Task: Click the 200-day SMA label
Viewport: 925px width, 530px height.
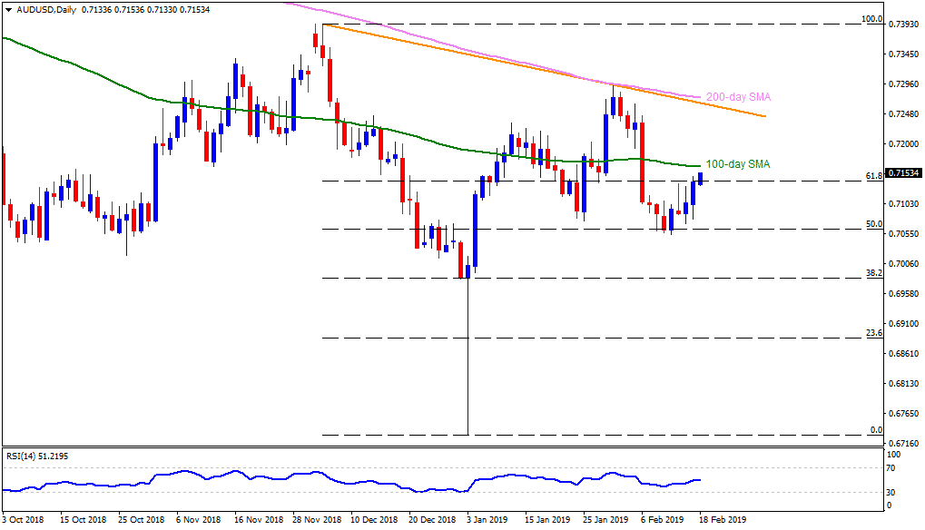Action: [x=738, y=97]
